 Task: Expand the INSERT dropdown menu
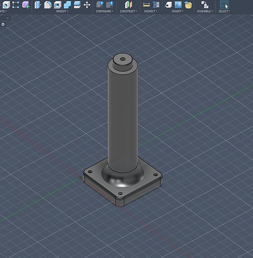(177, 11)
